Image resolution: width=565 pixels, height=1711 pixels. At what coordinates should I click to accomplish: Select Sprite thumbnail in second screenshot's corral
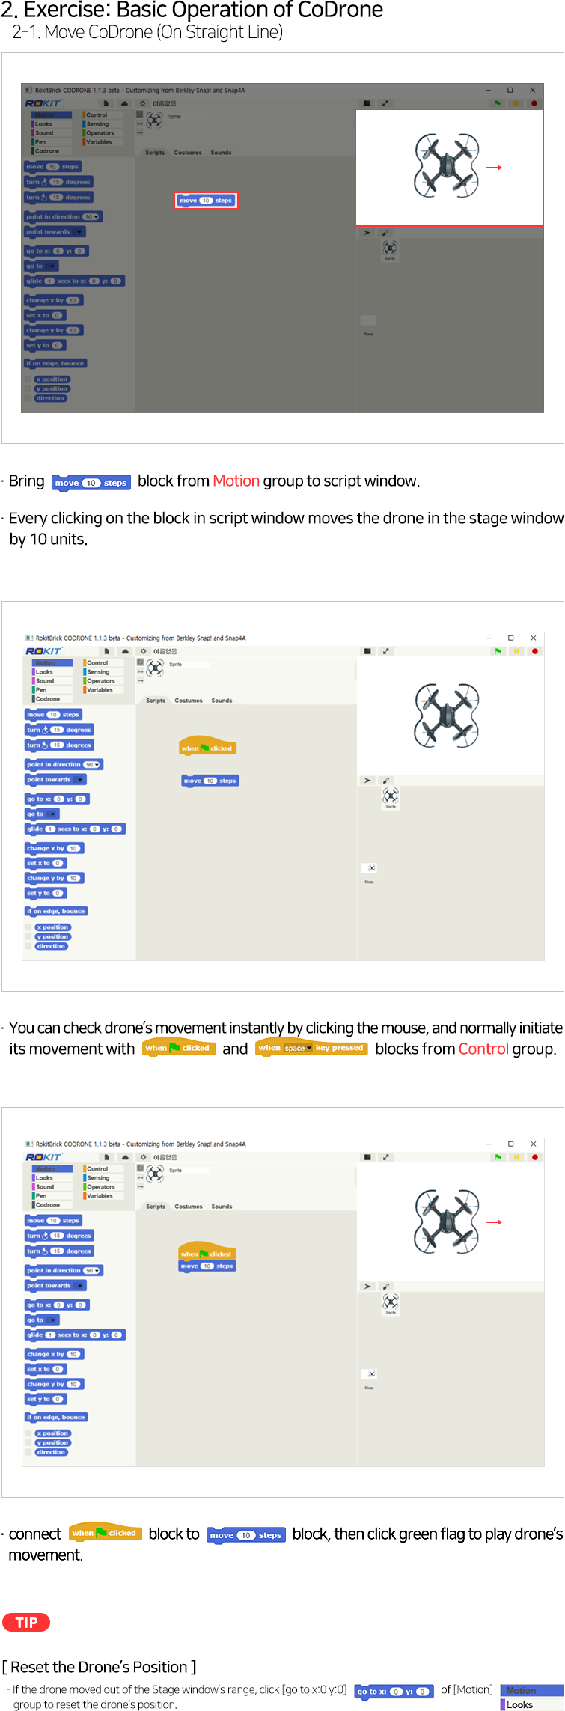coord(390,798)
